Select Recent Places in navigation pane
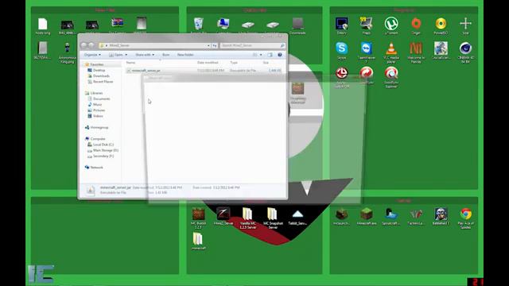 click(103, 82)
